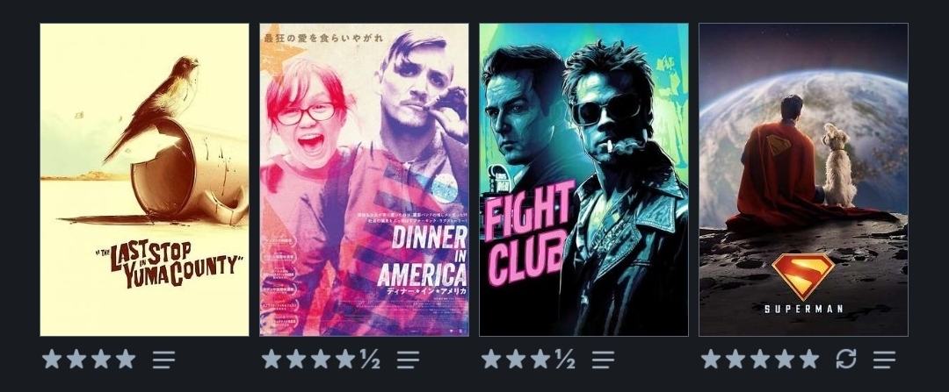Viewport: 949px width, 392px height.
Task: Open the review icon under Superman
Action: [884, 360]
